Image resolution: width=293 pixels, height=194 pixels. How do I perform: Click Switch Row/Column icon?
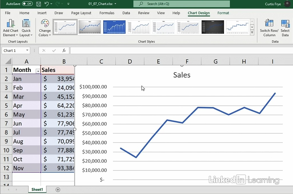pos(269,28)
